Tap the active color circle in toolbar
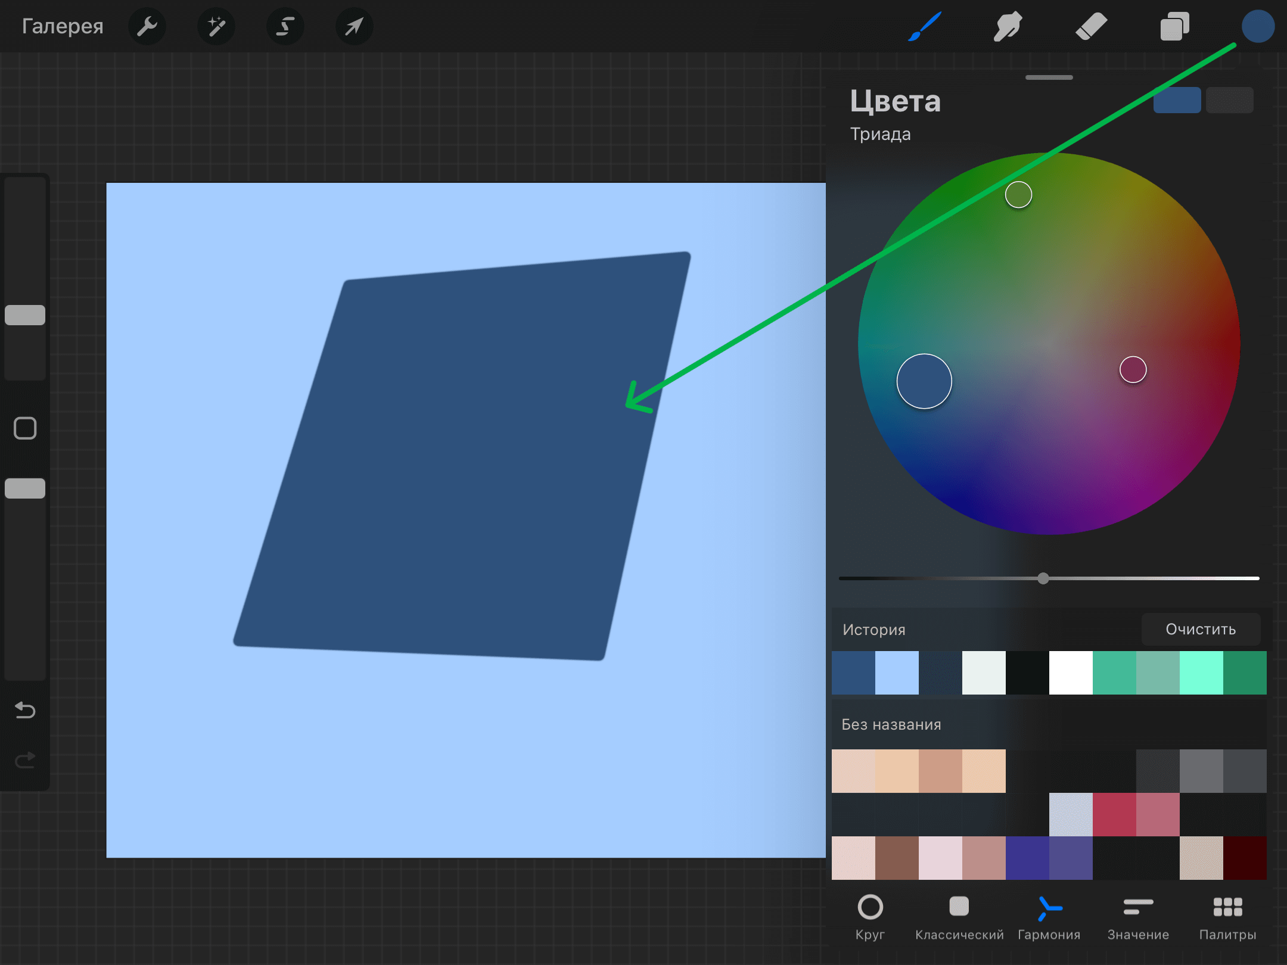Viewport: 1287px width, 965px height. (x=1258, y=26)
